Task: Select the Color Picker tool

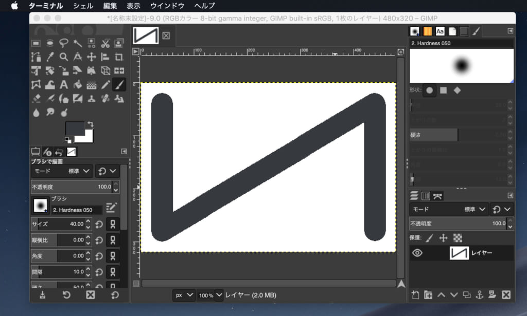Action: [49, 57]
